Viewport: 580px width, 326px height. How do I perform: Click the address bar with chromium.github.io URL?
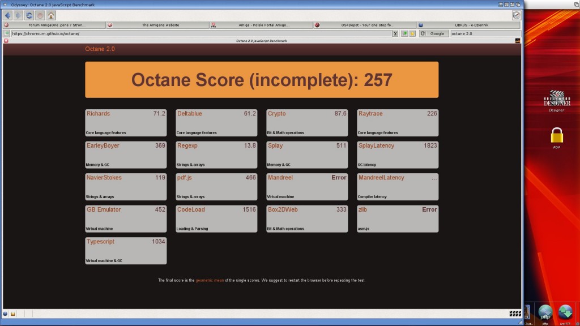[x=202, y=33]
